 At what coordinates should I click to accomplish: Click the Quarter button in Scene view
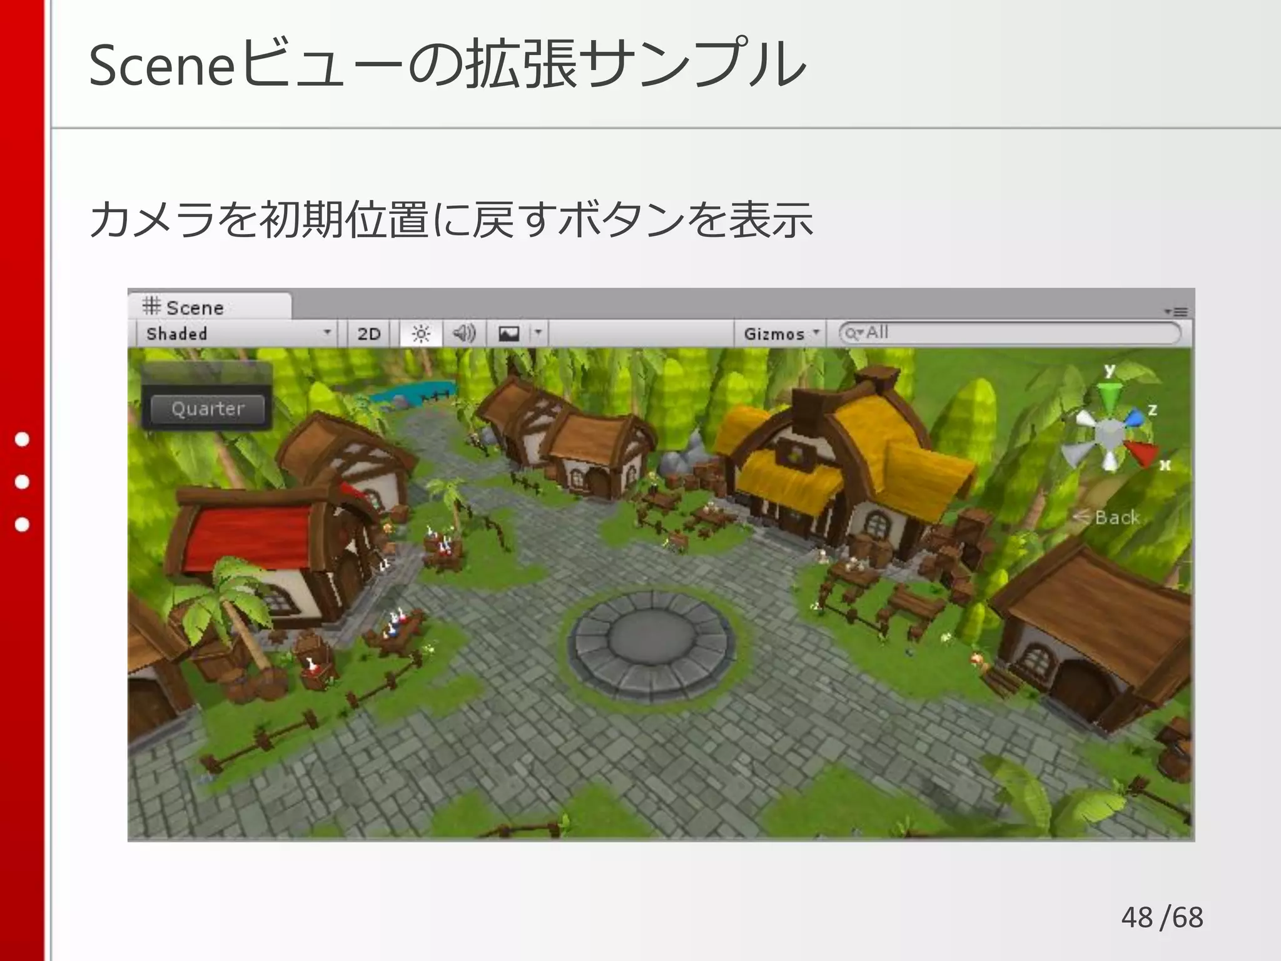pos(208,409)
